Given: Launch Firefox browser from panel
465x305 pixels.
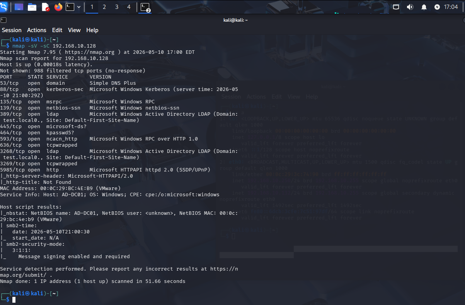Looking at the screenshot, I should 58,7.
